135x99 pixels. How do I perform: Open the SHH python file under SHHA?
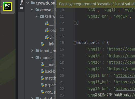[x=53, y=37]
